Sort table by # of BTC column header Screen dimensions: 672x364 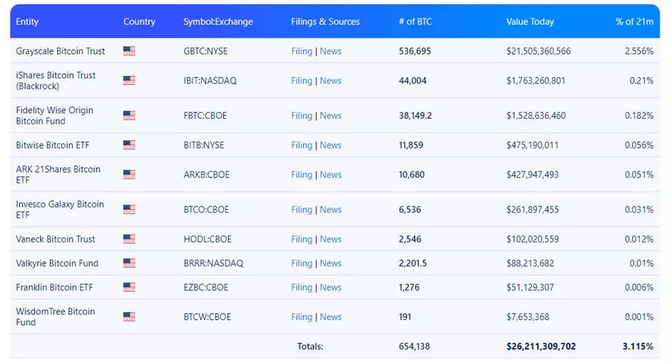(415, 21)
